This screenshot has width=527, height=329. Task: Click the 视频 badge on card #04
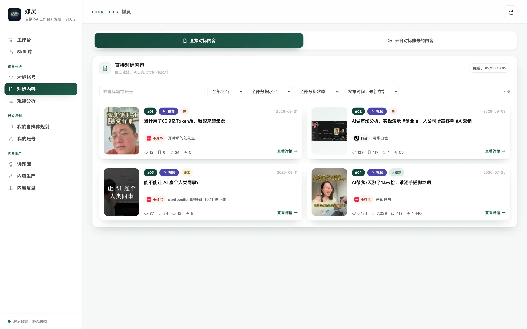(x=377, y=173)
